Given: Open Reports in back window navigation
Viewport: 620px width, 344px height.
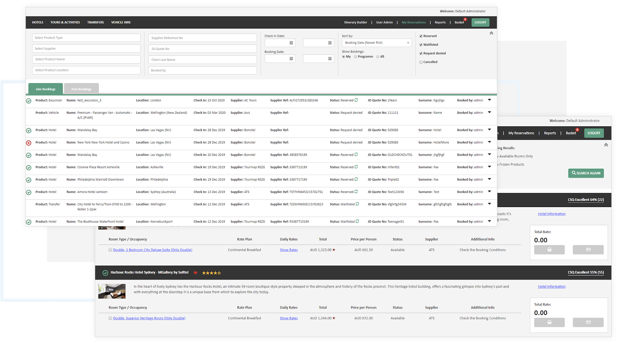Looking at the screenshot, I should point(550,133).
